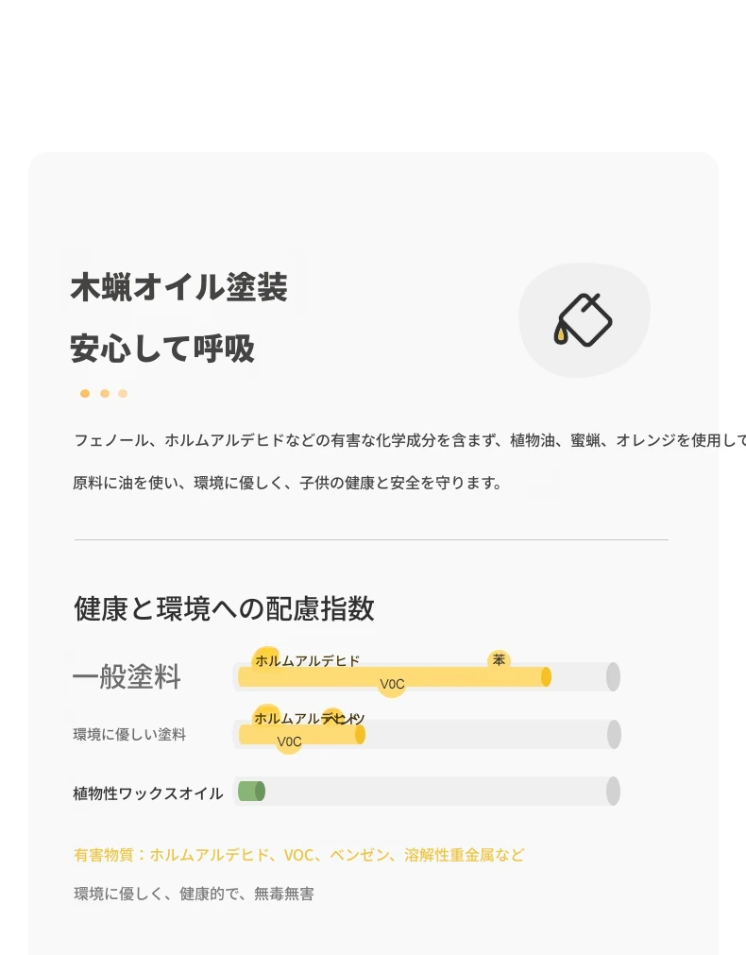Click the yellow 有害物質 text line
Viewport: 746px width, 955px height.
[298, 855]
